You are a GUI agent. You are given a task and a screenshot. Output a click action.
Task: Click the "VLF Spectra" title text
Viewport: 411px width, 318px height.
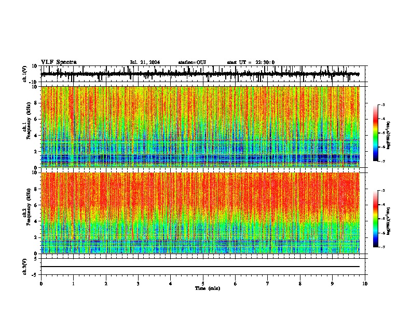pos(59,62)
